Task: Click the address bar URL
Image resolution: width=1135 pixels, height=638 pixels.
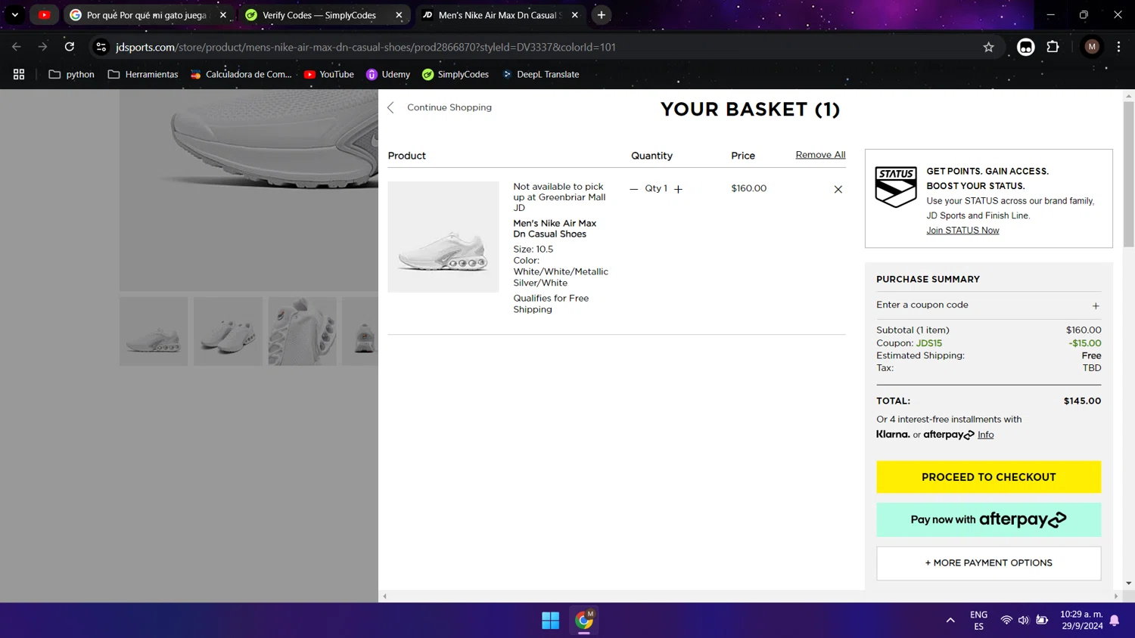Action: tap(365, 47)
